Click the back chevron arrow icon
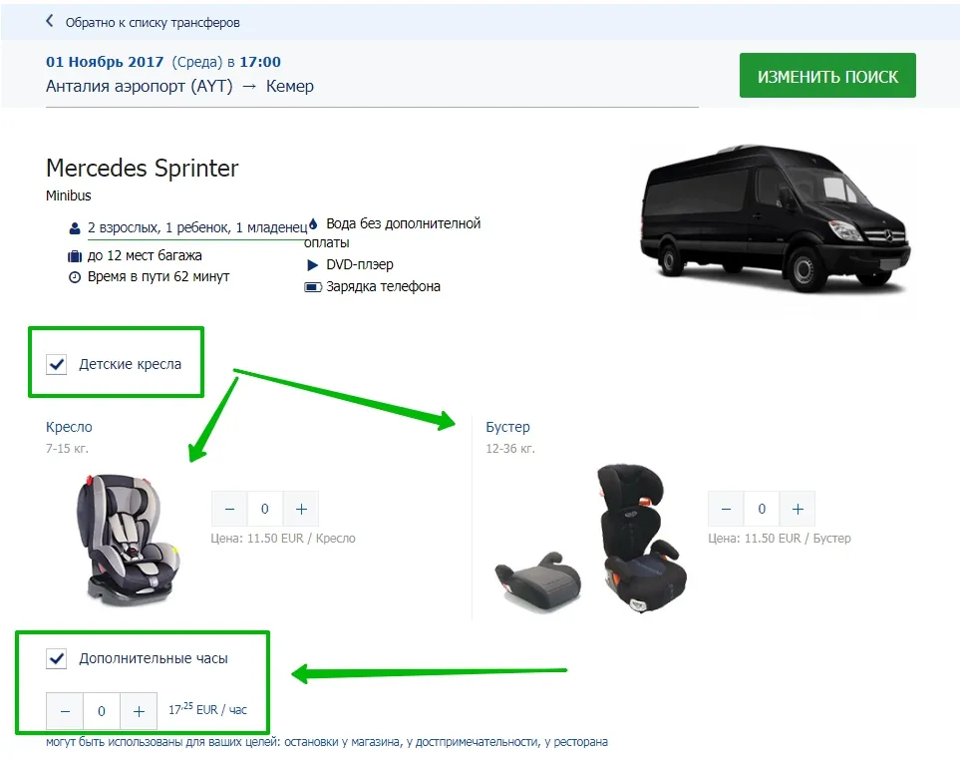The image size is (960, 760). coord(50,21)
